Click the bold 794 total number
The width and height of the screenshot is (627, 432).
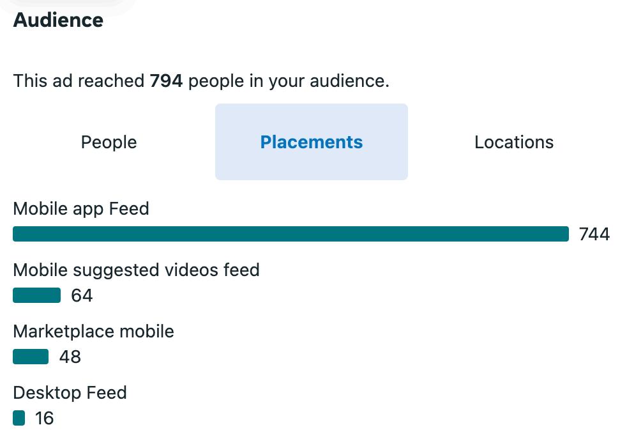(x=167, y=81)
